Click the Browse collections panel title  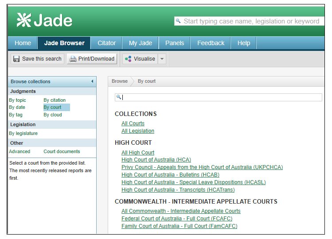pyautogui.click(x=31, y=81)
